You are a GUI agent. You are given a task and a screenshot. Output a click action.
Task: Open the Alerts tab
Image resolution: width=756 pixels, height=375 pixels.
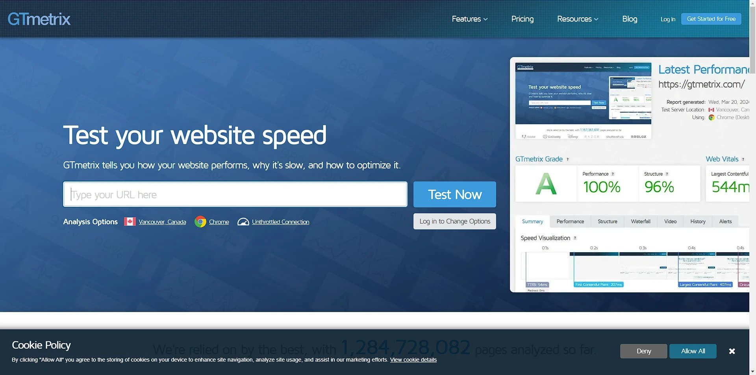(725, 222)
